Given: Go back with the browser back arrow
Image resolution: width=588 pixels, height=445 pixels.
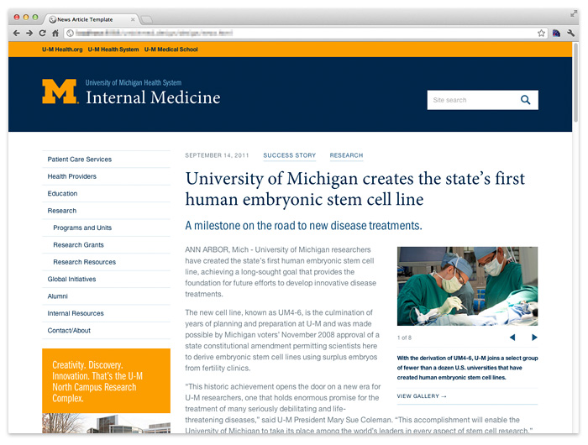Looking at the screenshot, I should (17, 34).
